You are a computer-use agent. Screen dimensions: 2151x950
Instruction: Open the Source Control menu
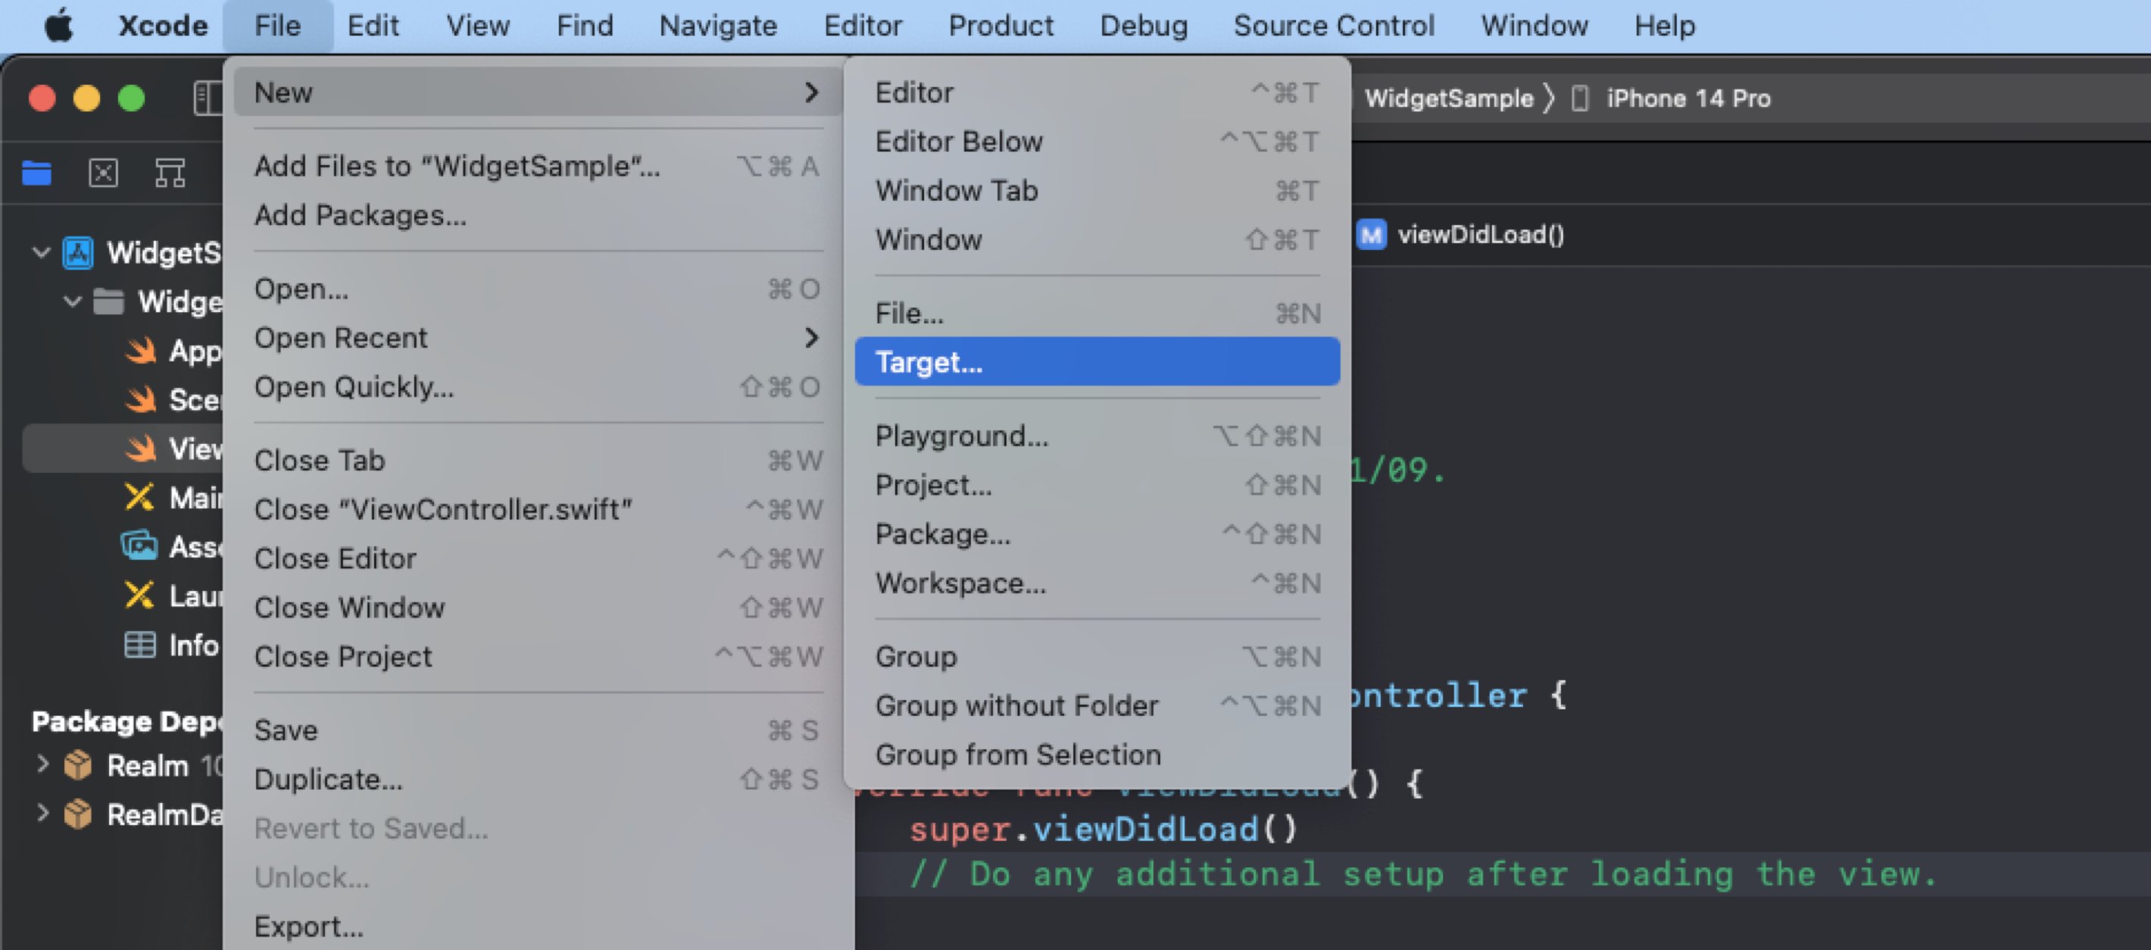pos(1333,25)
